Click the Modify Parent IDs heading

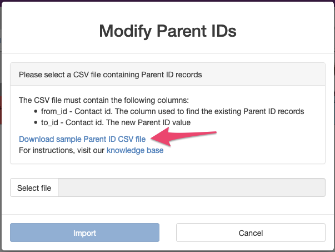167,31
